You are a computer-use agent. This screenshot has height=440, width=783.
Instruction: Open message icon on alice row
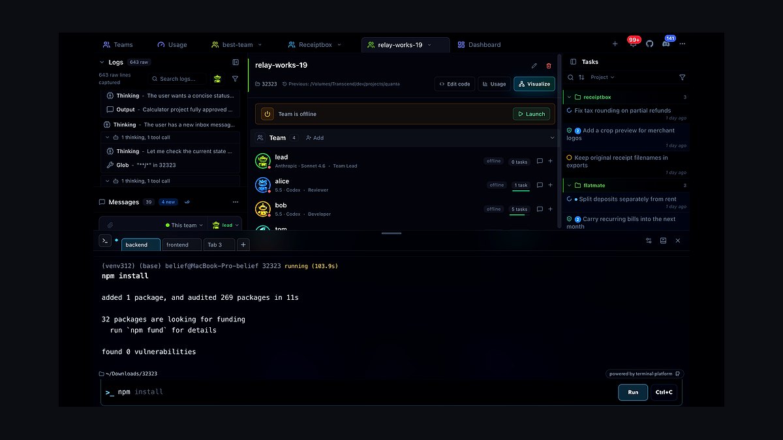[x=540, y=185]
